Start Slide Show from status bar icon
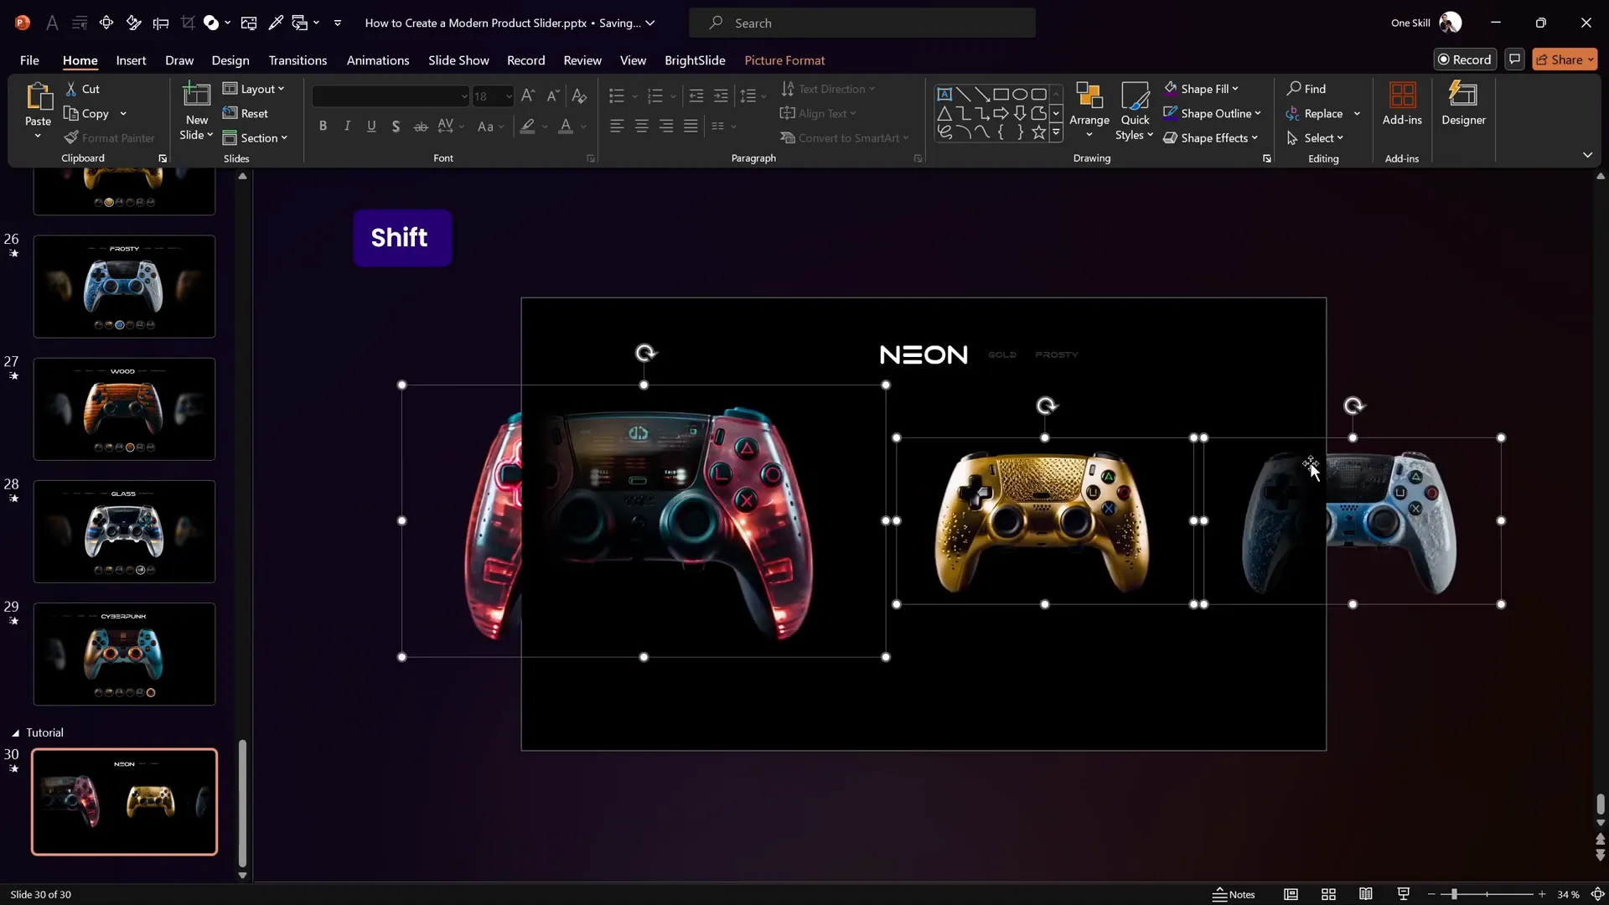The image size is (1609, 905). [x=1404, y=894]
